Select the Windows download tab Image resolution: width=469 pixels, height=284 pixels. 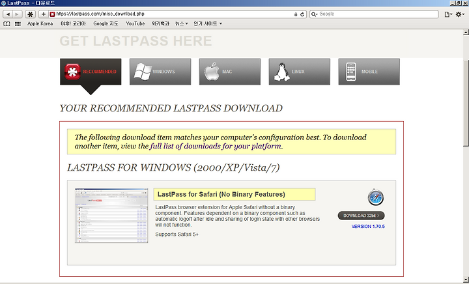pos(160,72)
